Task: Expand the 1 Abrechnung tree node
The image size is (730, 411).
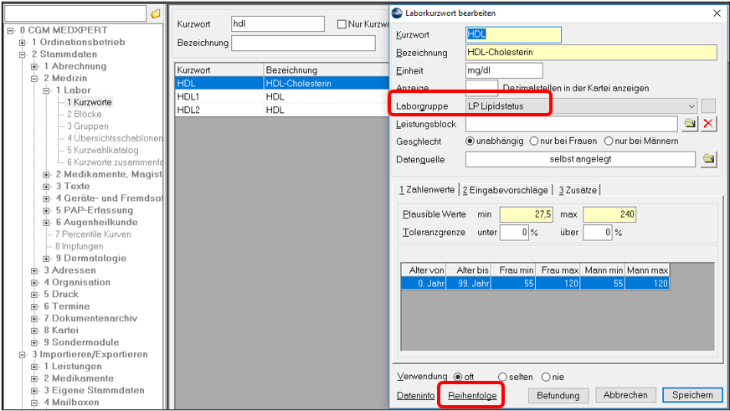Action: pyautogui.click(x=34, y=67)
